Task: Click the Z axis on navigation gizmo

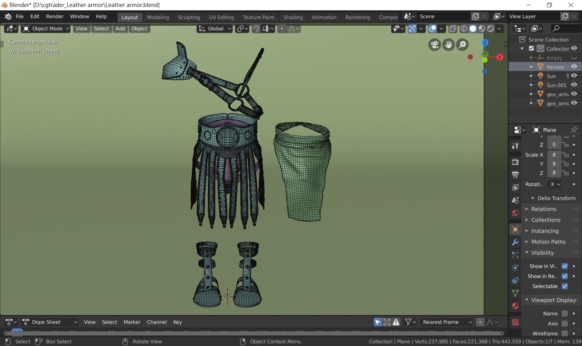Action: click(485, 42)
